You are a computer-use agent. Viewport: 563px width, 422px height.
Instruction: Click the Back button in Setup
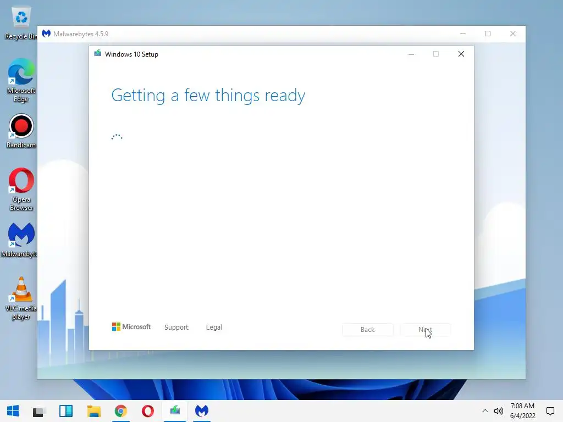pos(367,330)
